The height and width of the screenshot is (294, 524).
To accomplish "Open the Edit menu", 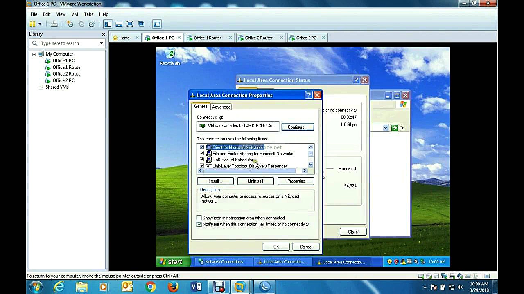I will [x=47, y=14].
